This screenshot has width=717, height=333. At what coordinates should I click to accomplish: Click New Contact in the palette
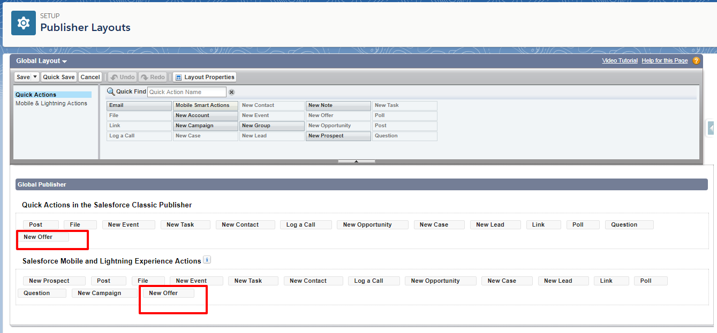(x=272, y=105)
